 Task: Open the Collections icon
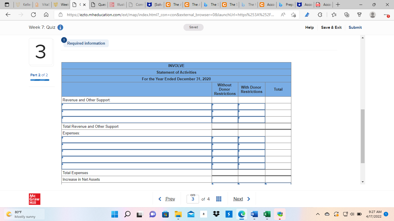(347, 15)
